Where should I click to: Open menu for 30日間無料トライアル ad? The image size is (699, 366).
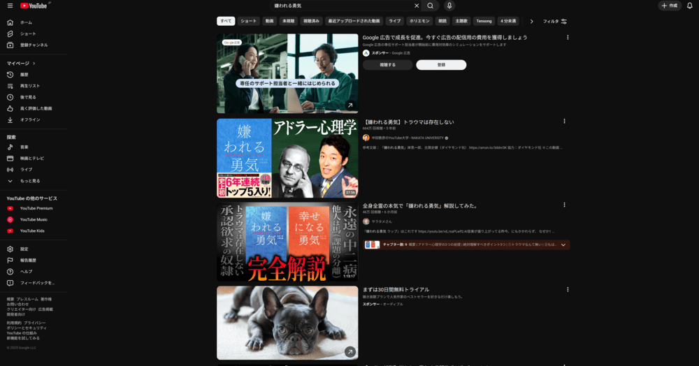[568, 289]
